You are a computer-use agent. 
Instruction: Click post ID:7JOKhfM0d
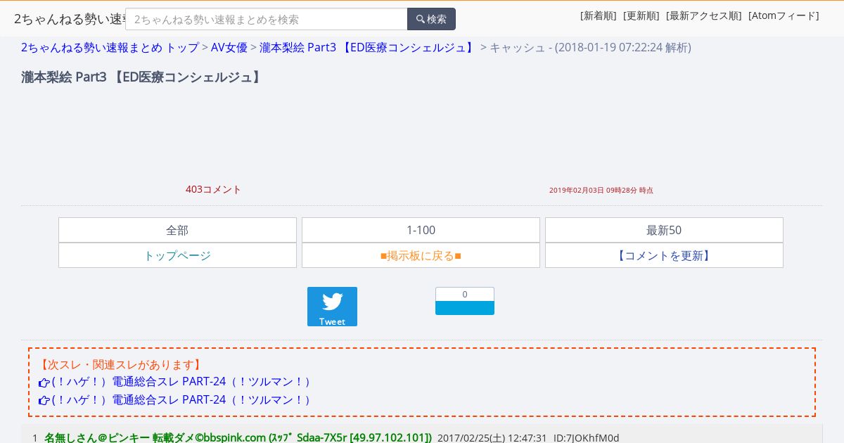[587, 437]
